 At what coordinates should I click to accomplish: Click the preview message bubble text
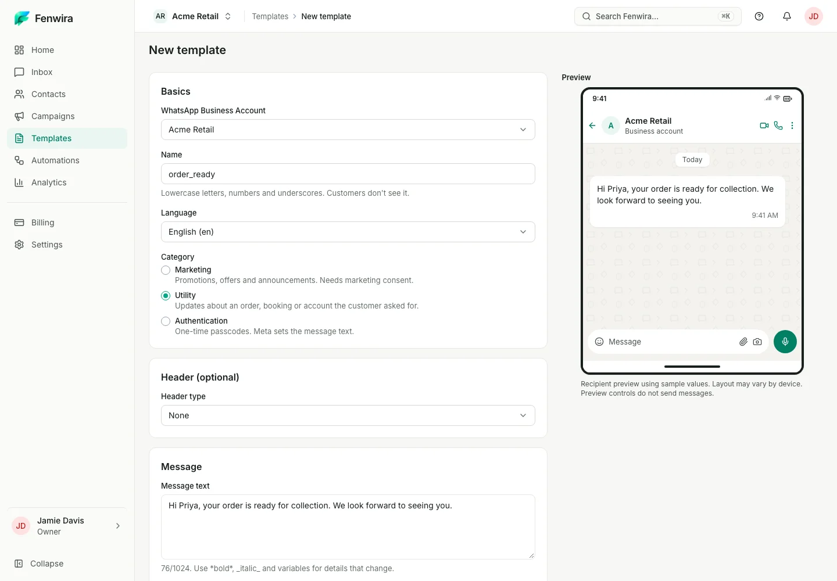click(685, 195)
